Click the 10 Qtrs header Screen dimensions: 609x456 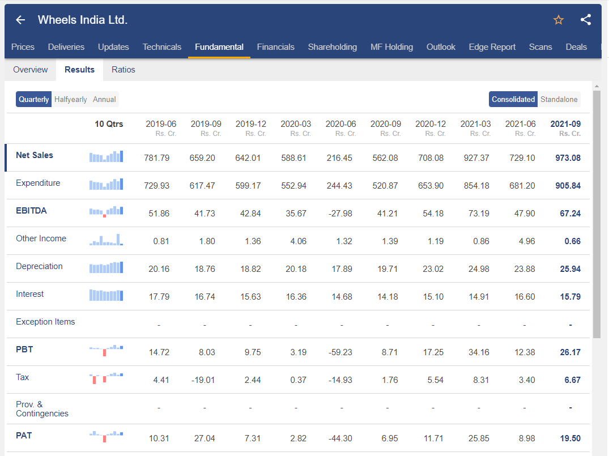point(109,124)
